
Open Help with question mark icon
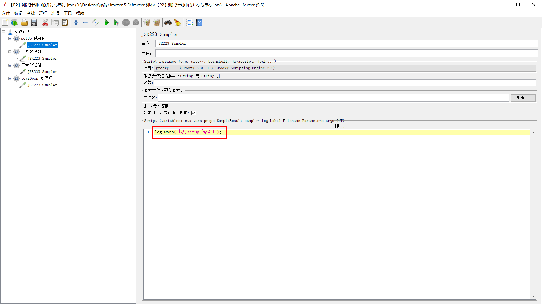click(199, 23)
